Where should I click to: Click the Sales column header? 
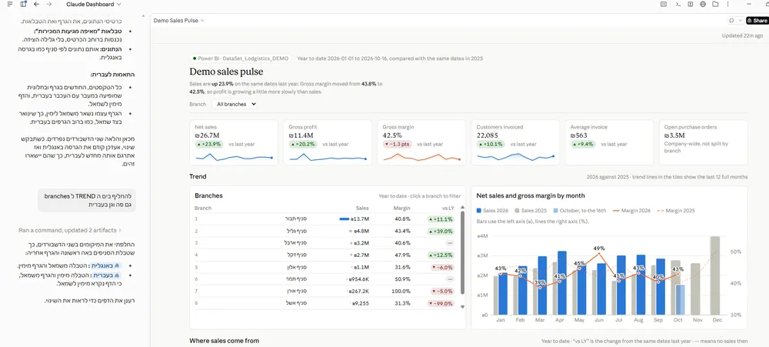coord(362,208)
